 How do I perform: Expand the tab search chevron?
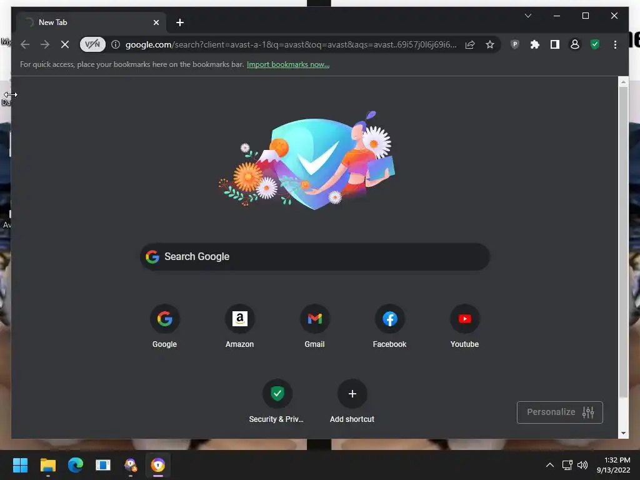click(527, 16)
